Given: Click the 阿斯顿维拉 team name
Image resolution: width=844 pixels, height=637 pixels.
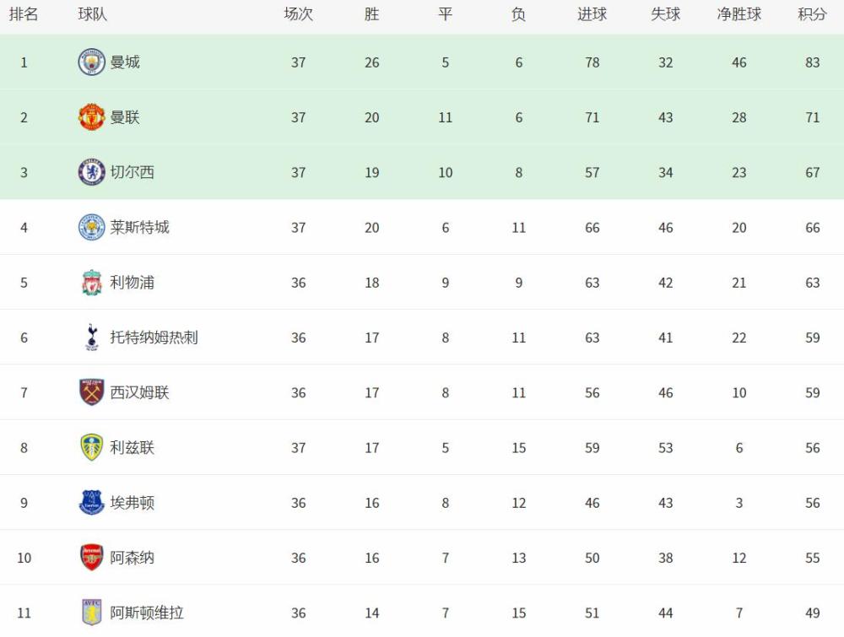Looking at the screenshot, I should click(147, 613).
